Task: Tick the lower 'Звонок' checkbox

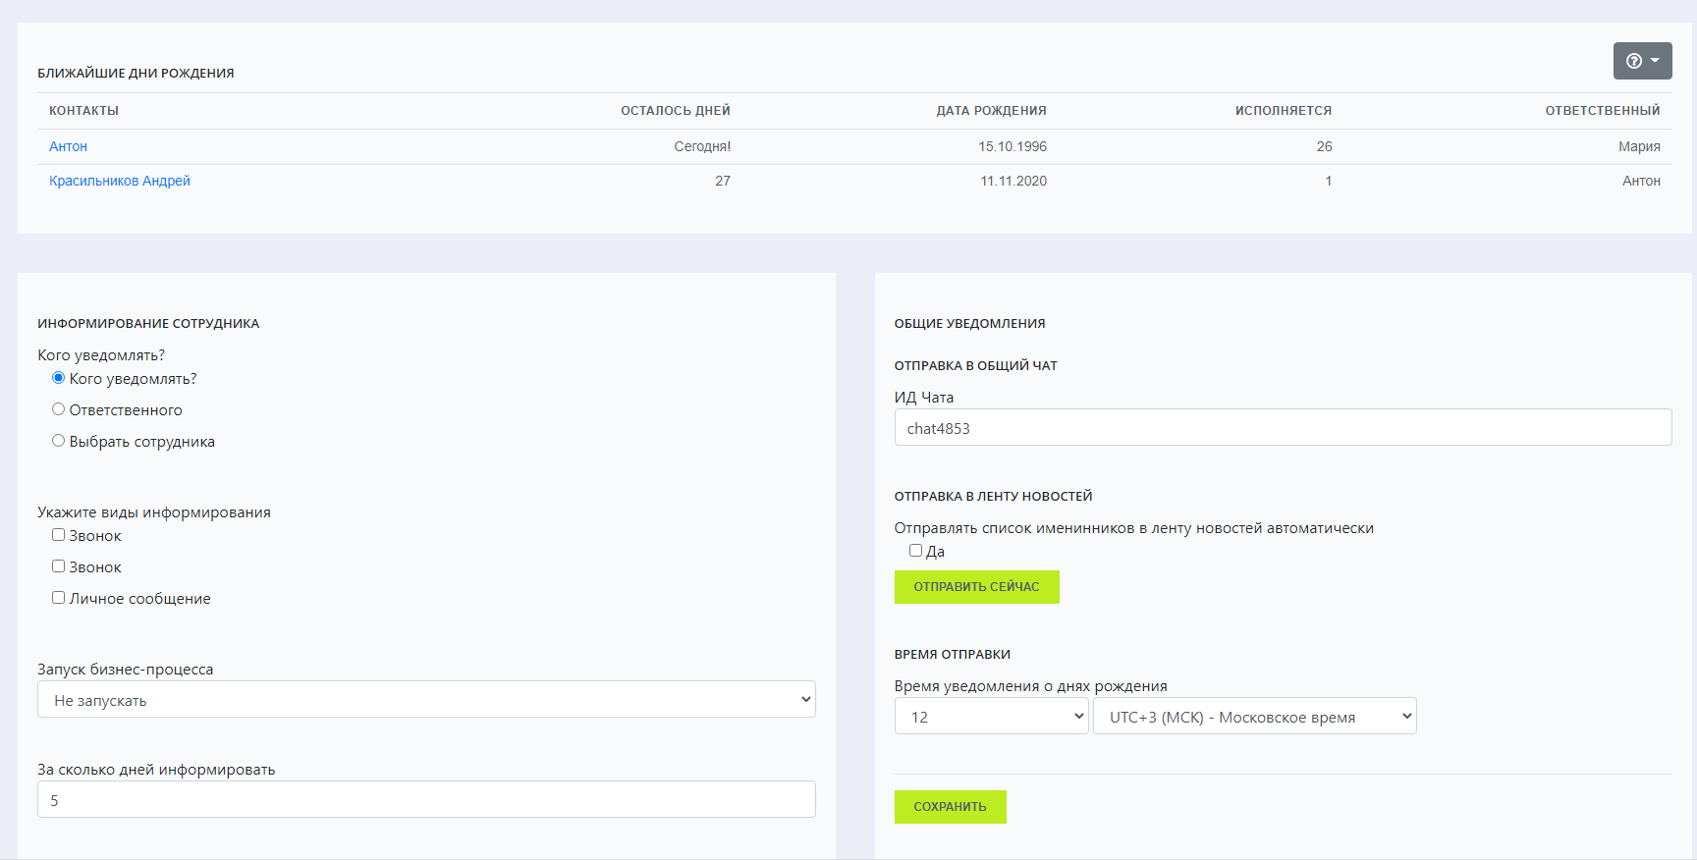Action: coord(59,566)
